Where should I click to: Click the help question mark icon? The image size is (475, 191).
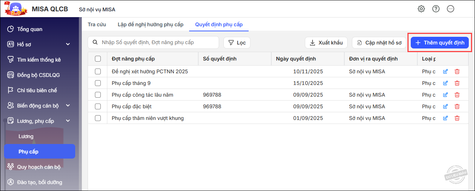436,9
